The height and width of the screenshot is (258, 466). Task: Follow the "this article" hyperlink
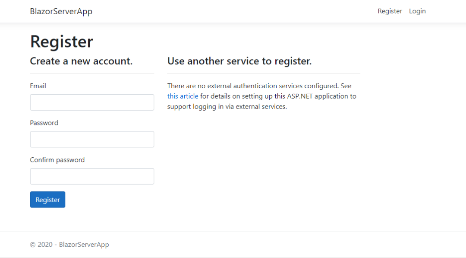[183, 96]
